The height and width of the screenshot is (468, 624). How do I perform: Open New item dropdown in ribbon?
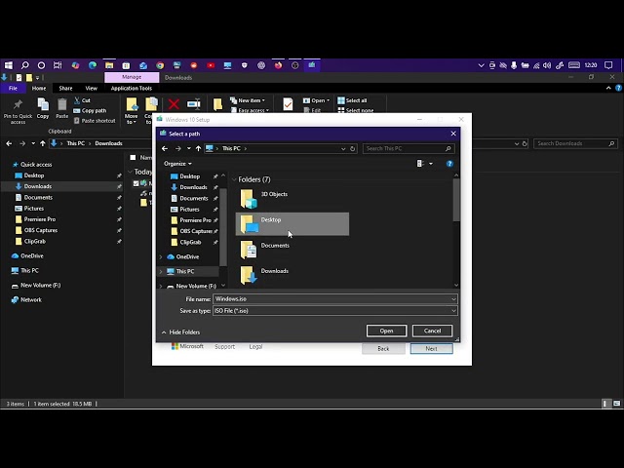tap(247, 100)
